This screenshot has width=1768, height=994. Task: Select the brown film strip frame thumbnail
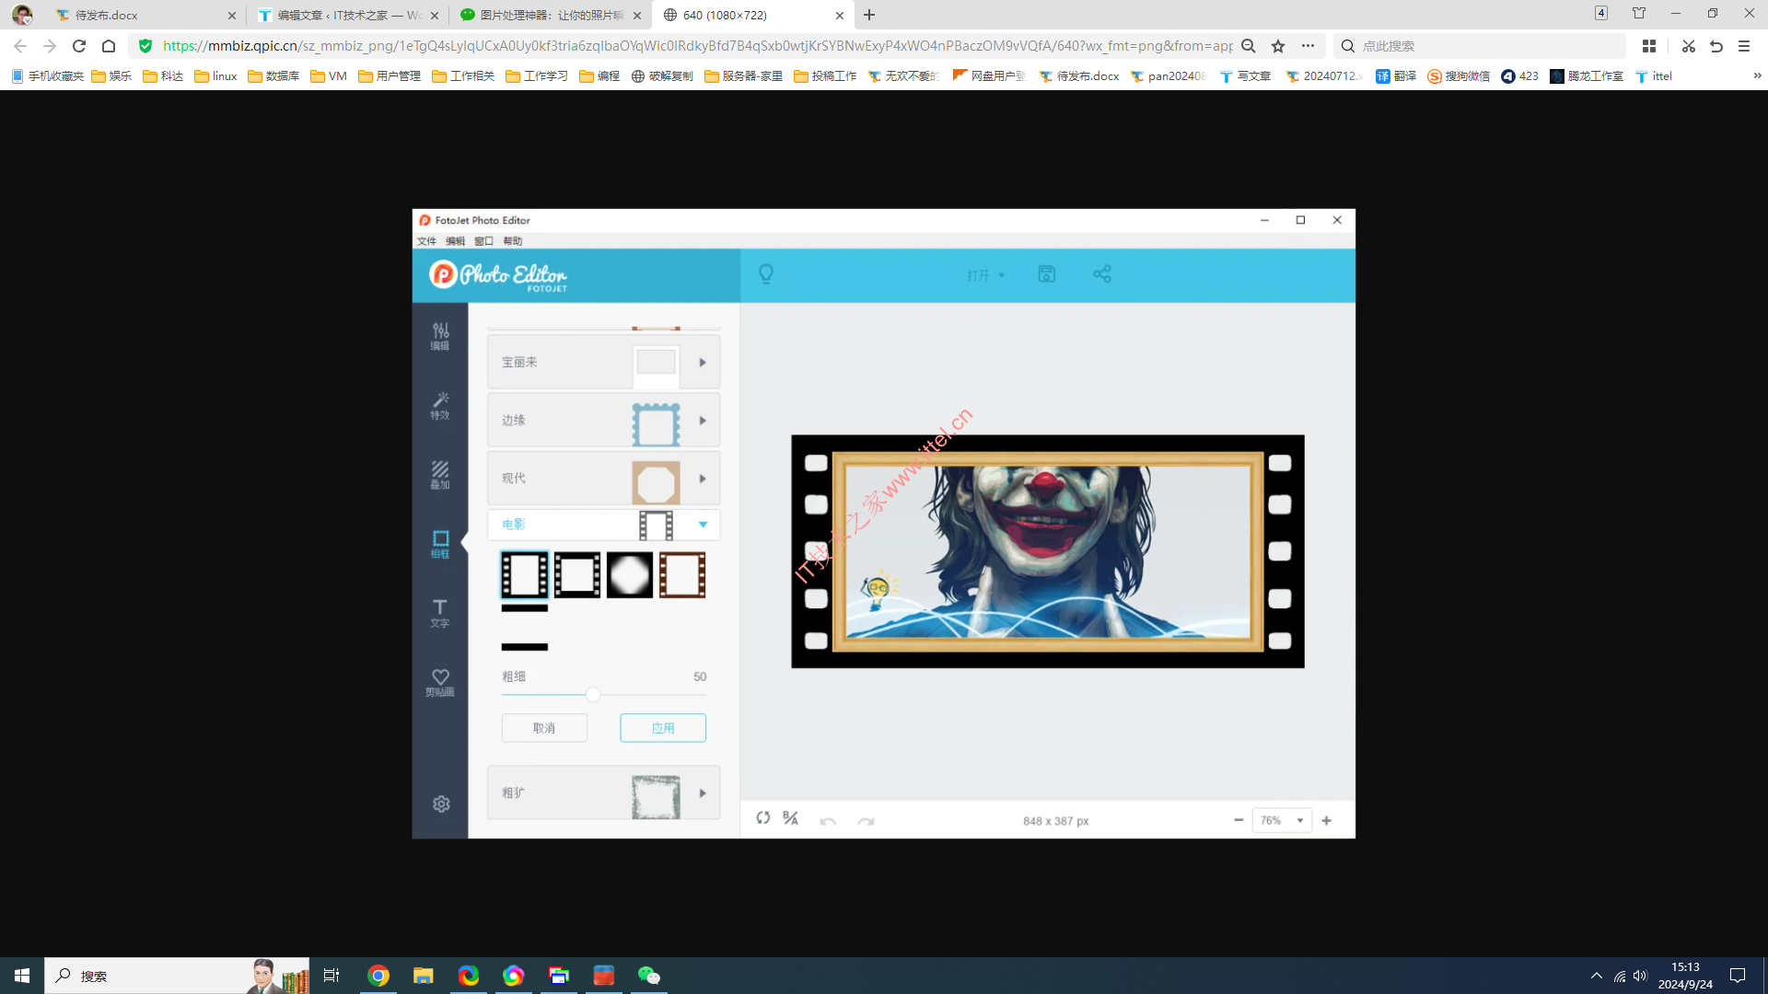[x=682, y=575]
